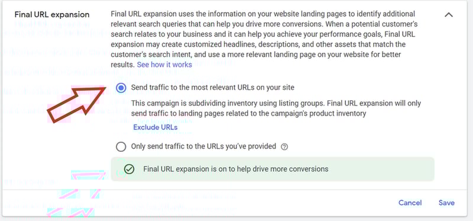Open the 'See how it works' link

click(164, 65)
